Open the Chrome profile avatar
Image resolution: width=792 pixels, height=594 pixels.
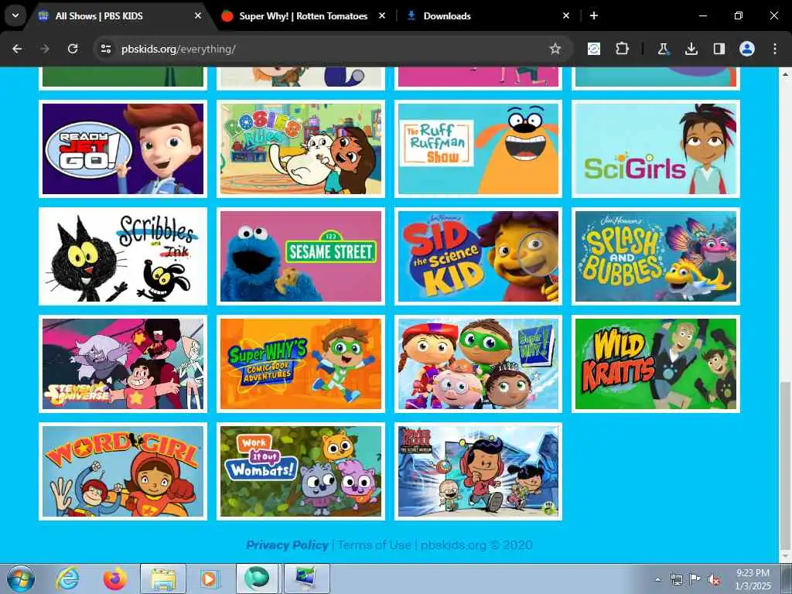coord(747,49)
